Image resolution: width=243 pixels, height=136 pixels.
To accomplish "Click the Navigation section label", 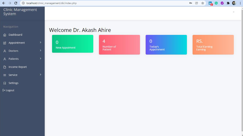I will (11, 26).
